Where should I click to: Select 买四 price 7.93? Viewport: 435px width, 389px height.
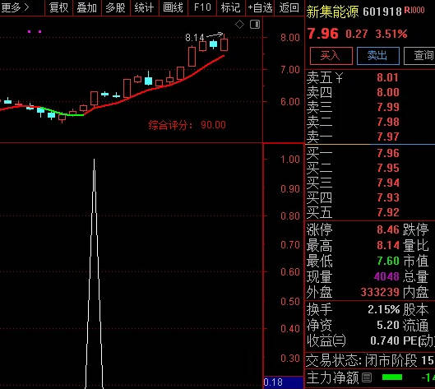387,198
